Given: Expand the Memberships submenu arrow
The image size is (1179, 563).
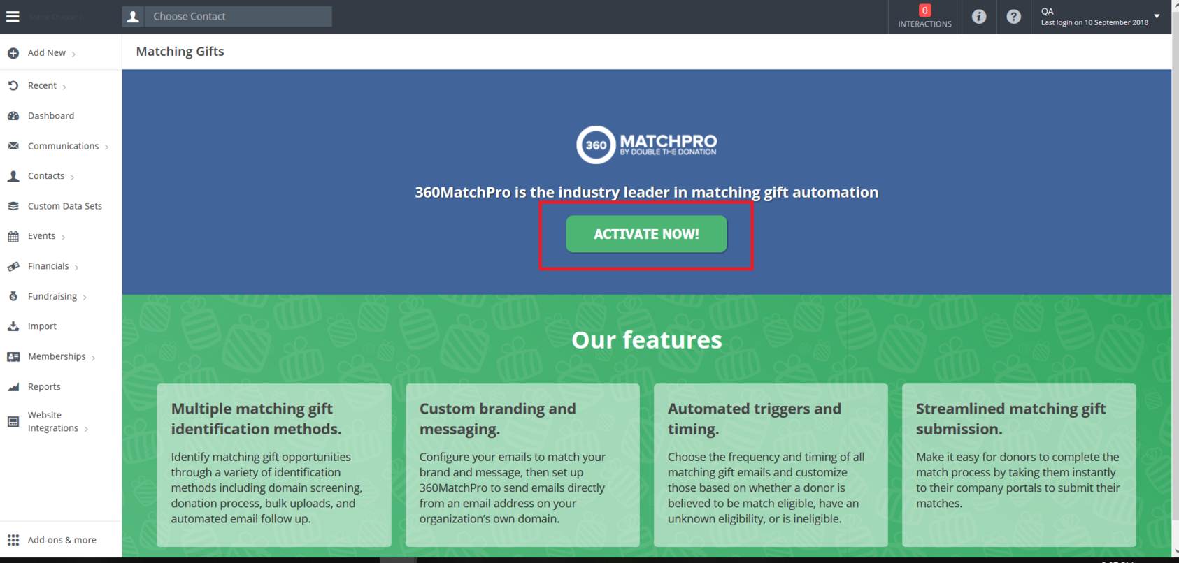Looking at the screenshot, I should [93, 357].
